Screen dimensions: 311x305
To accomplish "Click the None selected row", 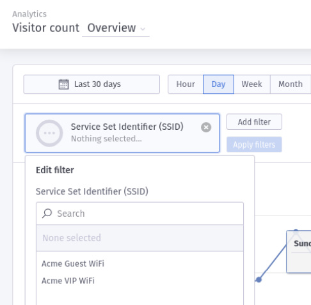I will click(140, 238).
